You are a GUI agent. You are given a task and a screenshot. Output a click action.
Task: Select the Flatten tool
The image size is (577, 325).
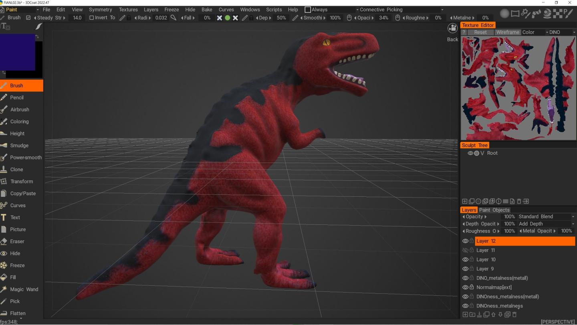click(x=21, y=313)
